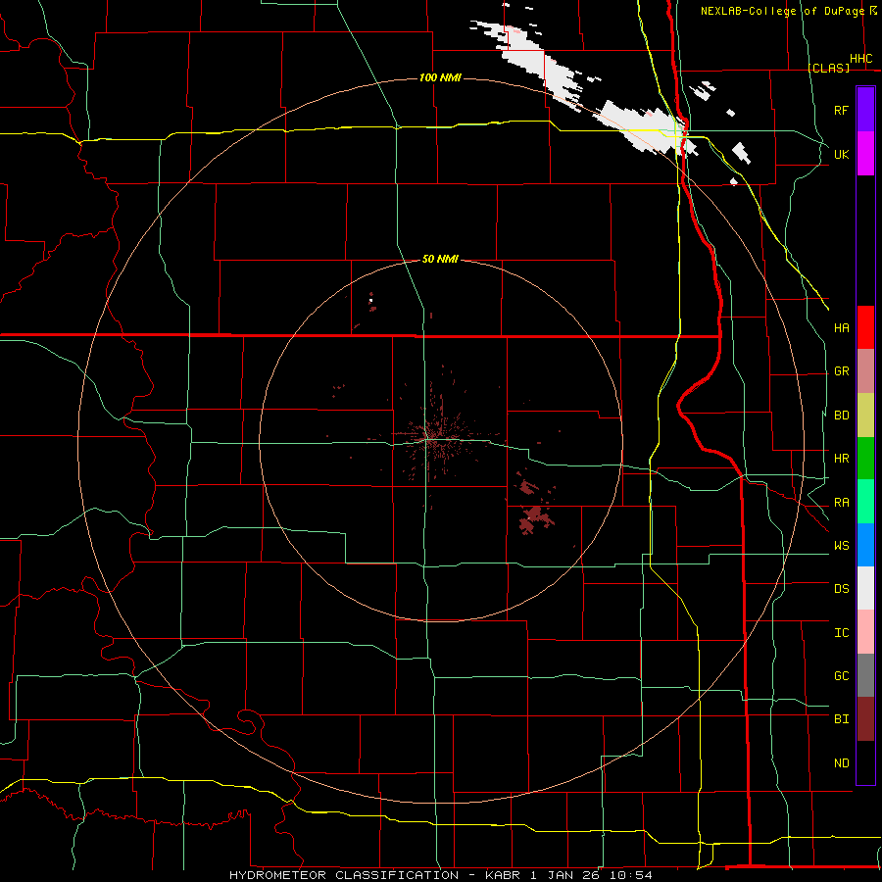Click the RA legend label
This screenshot has height=882, width=882.
tap(841, 503)
